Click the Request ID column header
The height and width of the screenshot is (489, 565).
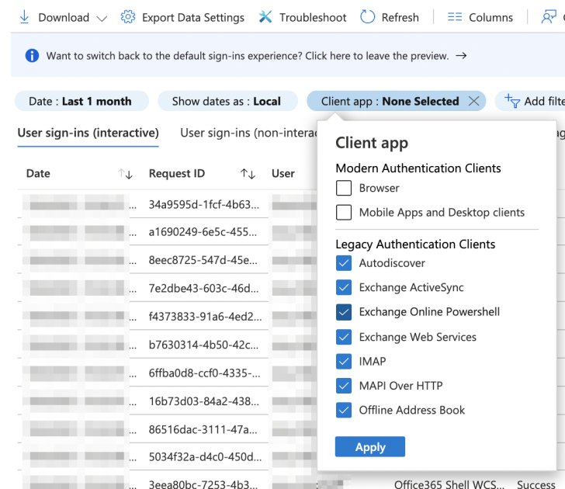pyautogui.click(x=177, y=174)
